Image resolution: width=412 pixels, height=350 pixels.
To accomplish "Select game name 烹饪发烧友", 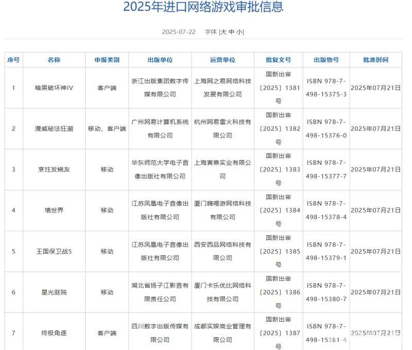I will (54, 170).
